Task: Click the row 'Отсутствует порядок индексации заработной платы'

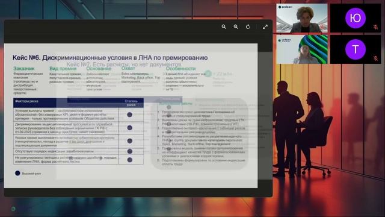Action: click(x=78, y=151)
